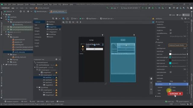This screenshot has width=193, height=108.
Task: Open Palette settings gear icon
Action: (x=56, y=19)
